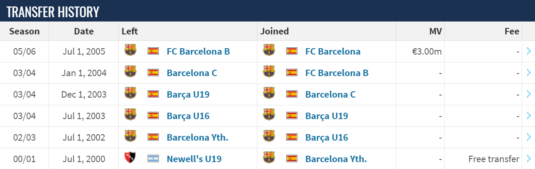Screen dimensions: 535x169
Task: Click the Season column header
Action: pos(25,31)
